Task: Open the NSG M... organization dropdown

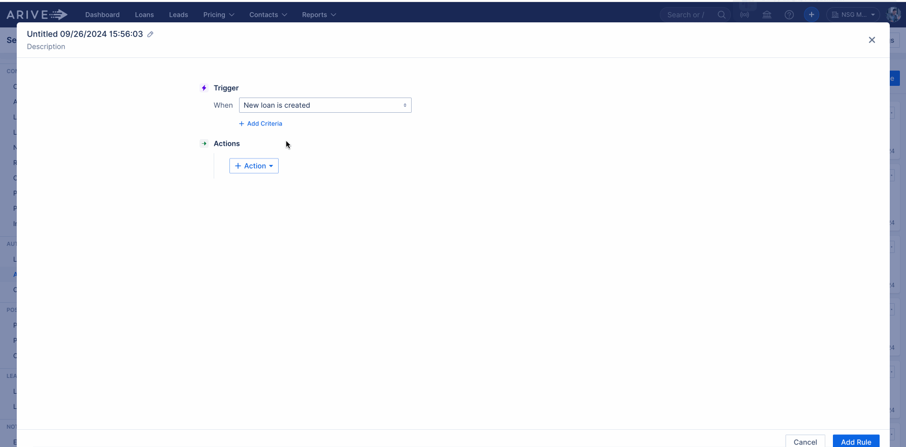Action: (x=853, y=15)
